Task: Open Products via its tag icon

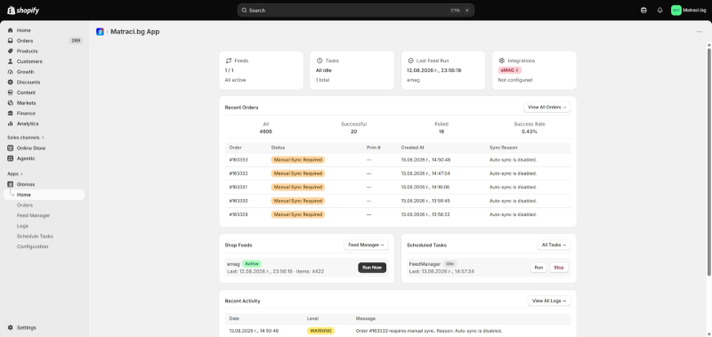Action: click(11, 52)
